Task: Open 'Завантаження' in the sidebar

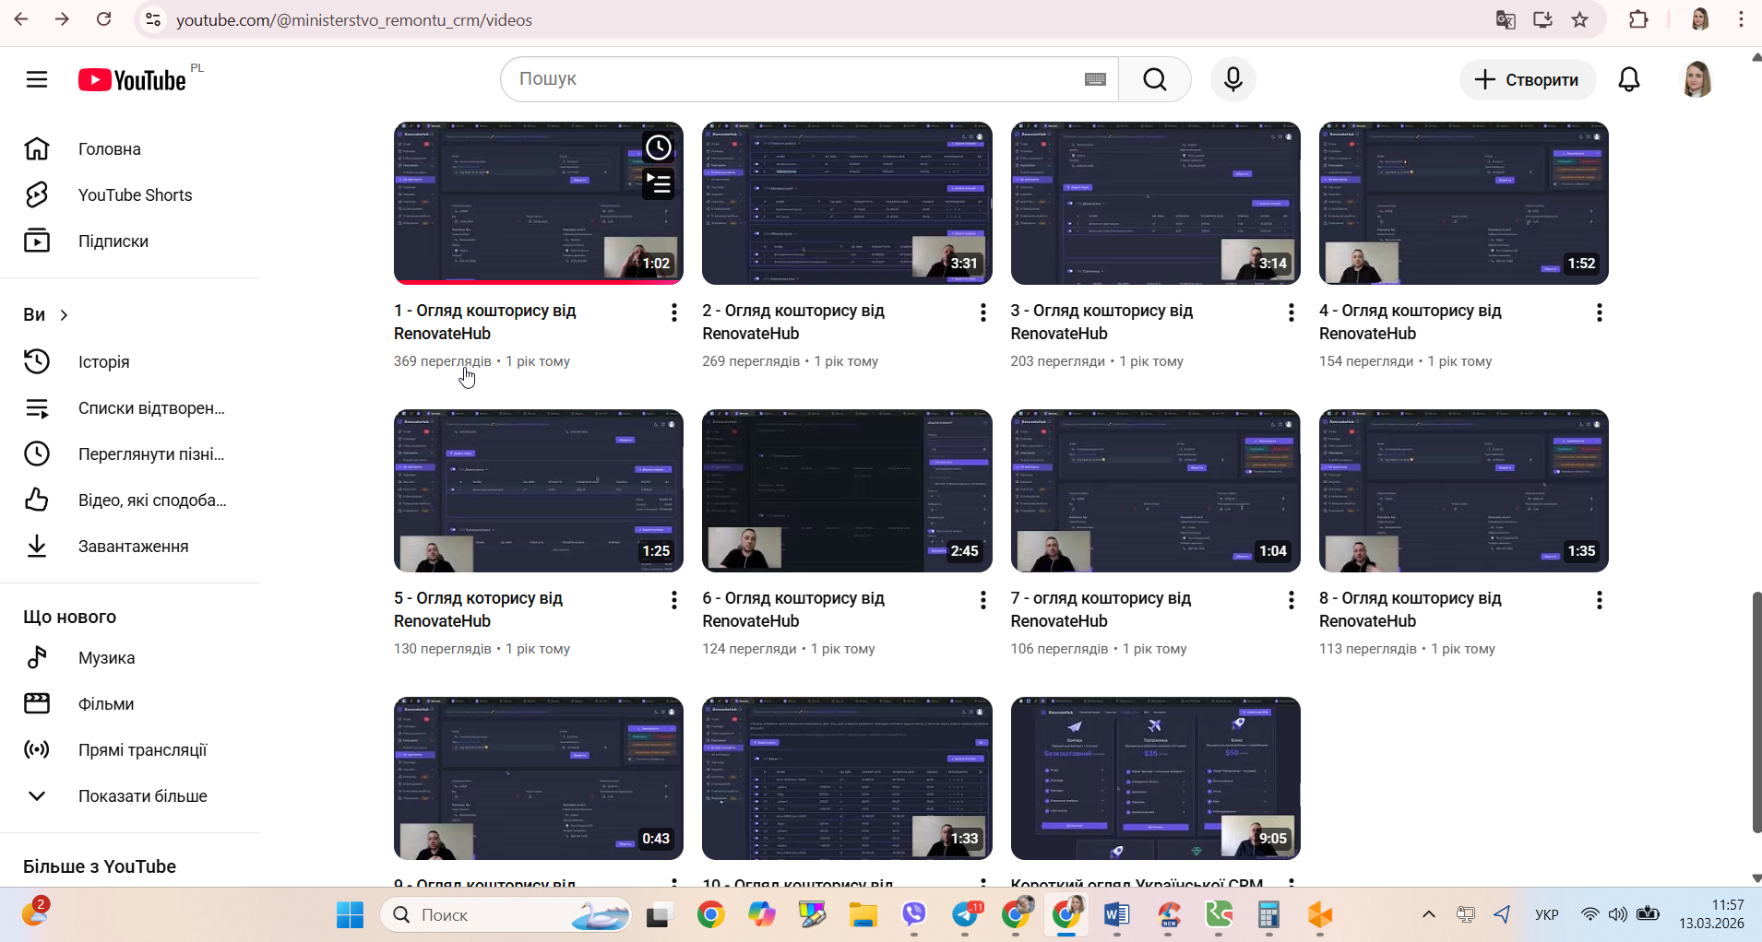Action: click(130, 547)
